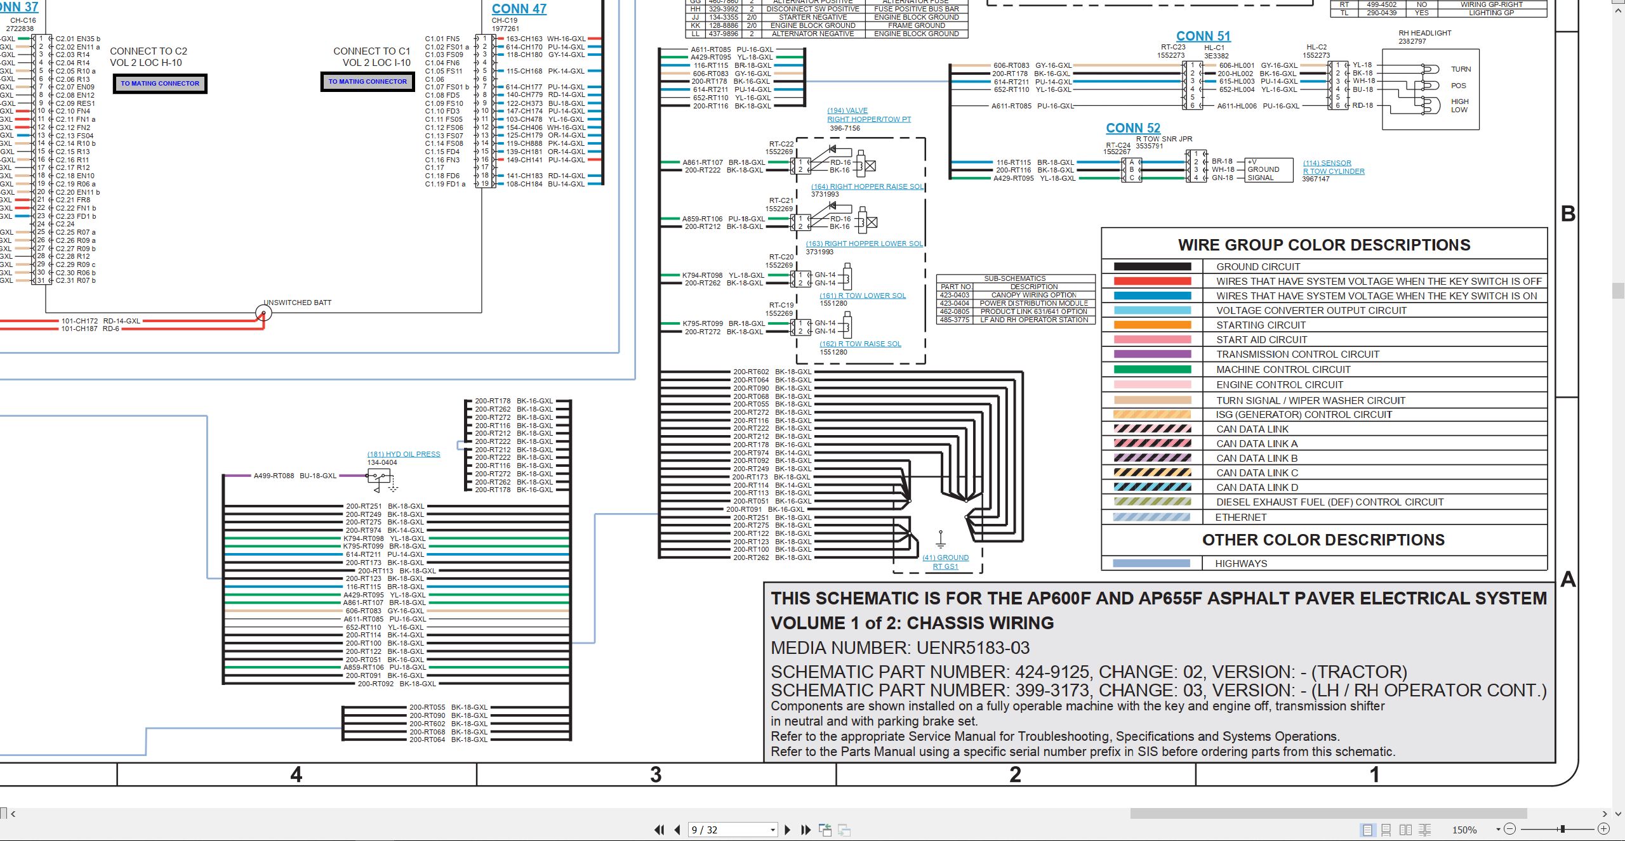Image resolution: width=1625 pixels, height=841 pixels.
Task: Click the horizontal scrollbar right arrow
Action: pos(1605,814)
